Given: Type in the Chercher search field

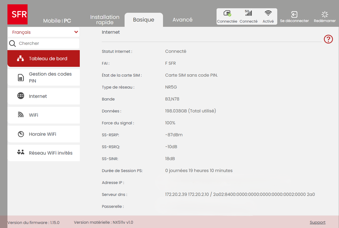Looking at the screenshot, I should (x=48, y=43).
